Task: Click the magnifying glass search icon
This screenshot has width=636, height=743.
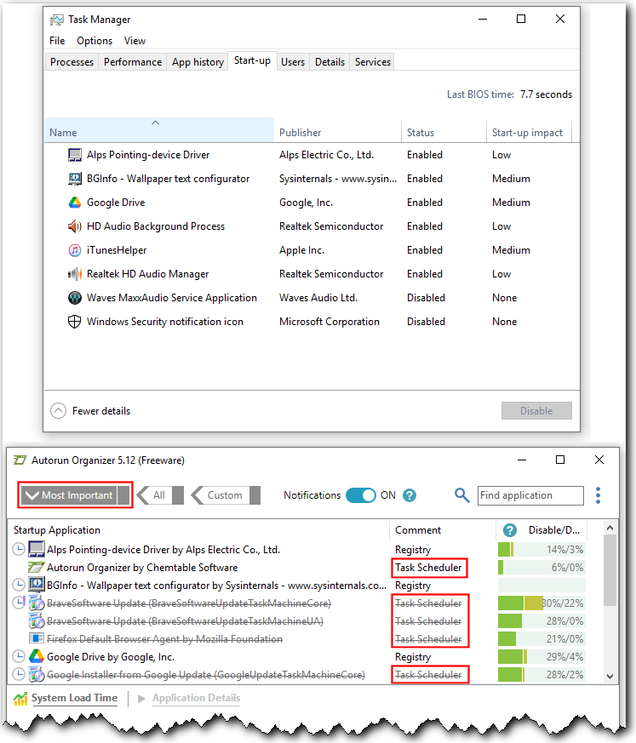Action: (462, 495)
